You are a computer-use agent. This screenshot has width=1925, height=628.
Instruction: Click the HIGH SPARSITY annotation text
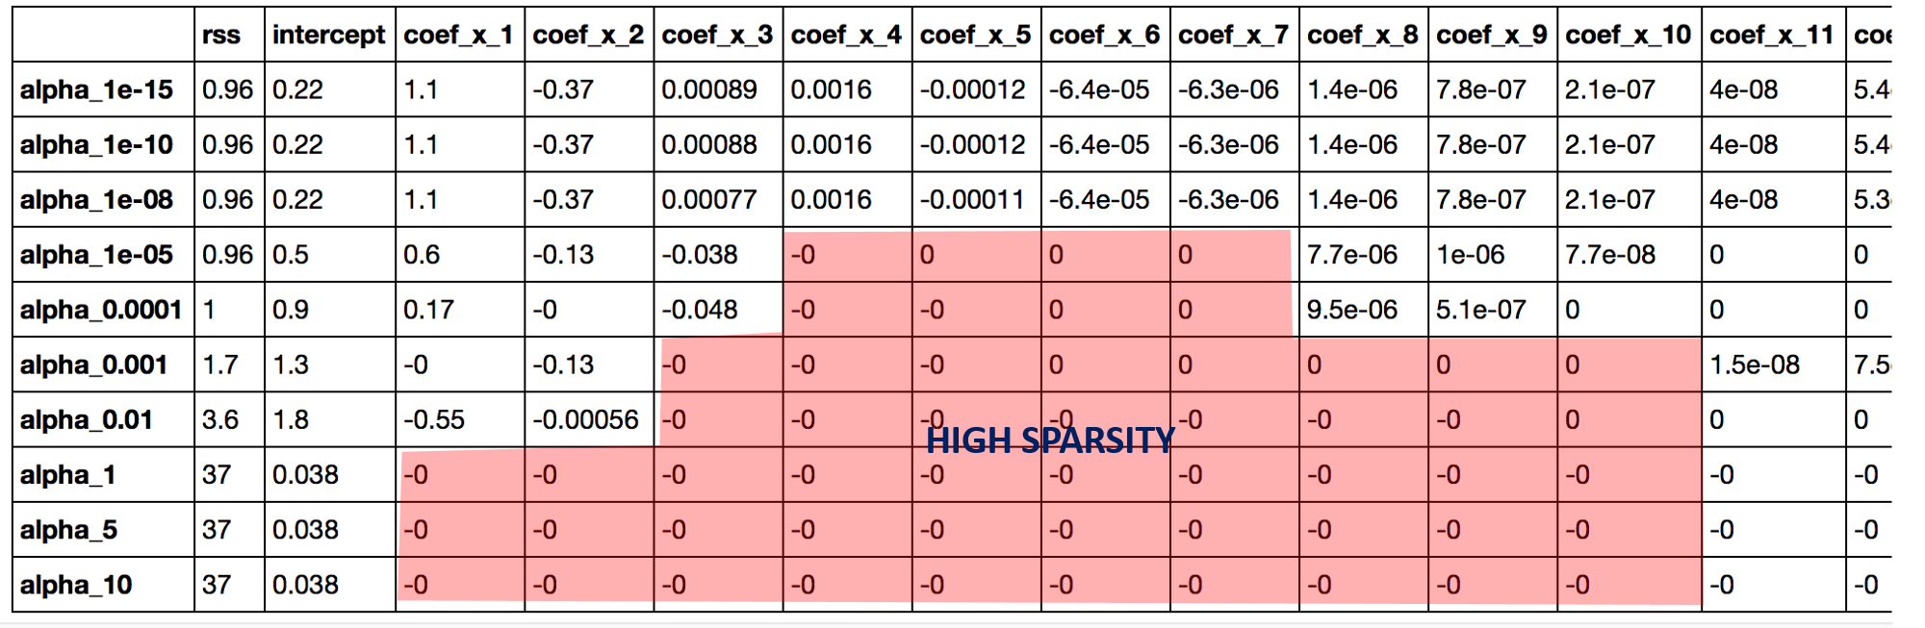[1050, 441]
